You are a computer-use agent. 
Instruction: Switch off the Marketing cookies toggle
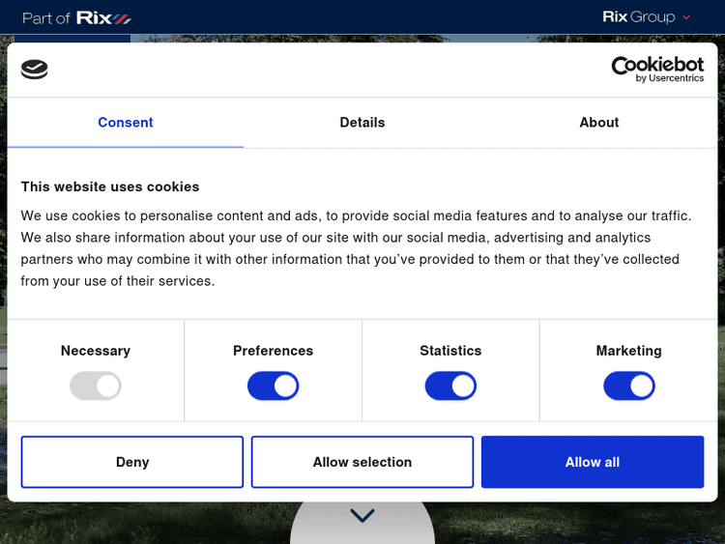coord(628,387)
